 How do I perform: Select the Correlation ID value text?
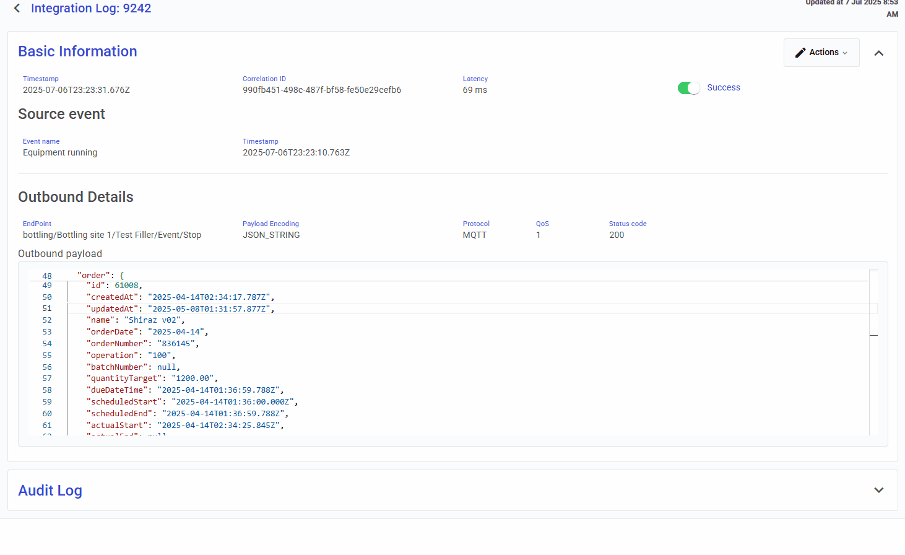tap(321, 90)
